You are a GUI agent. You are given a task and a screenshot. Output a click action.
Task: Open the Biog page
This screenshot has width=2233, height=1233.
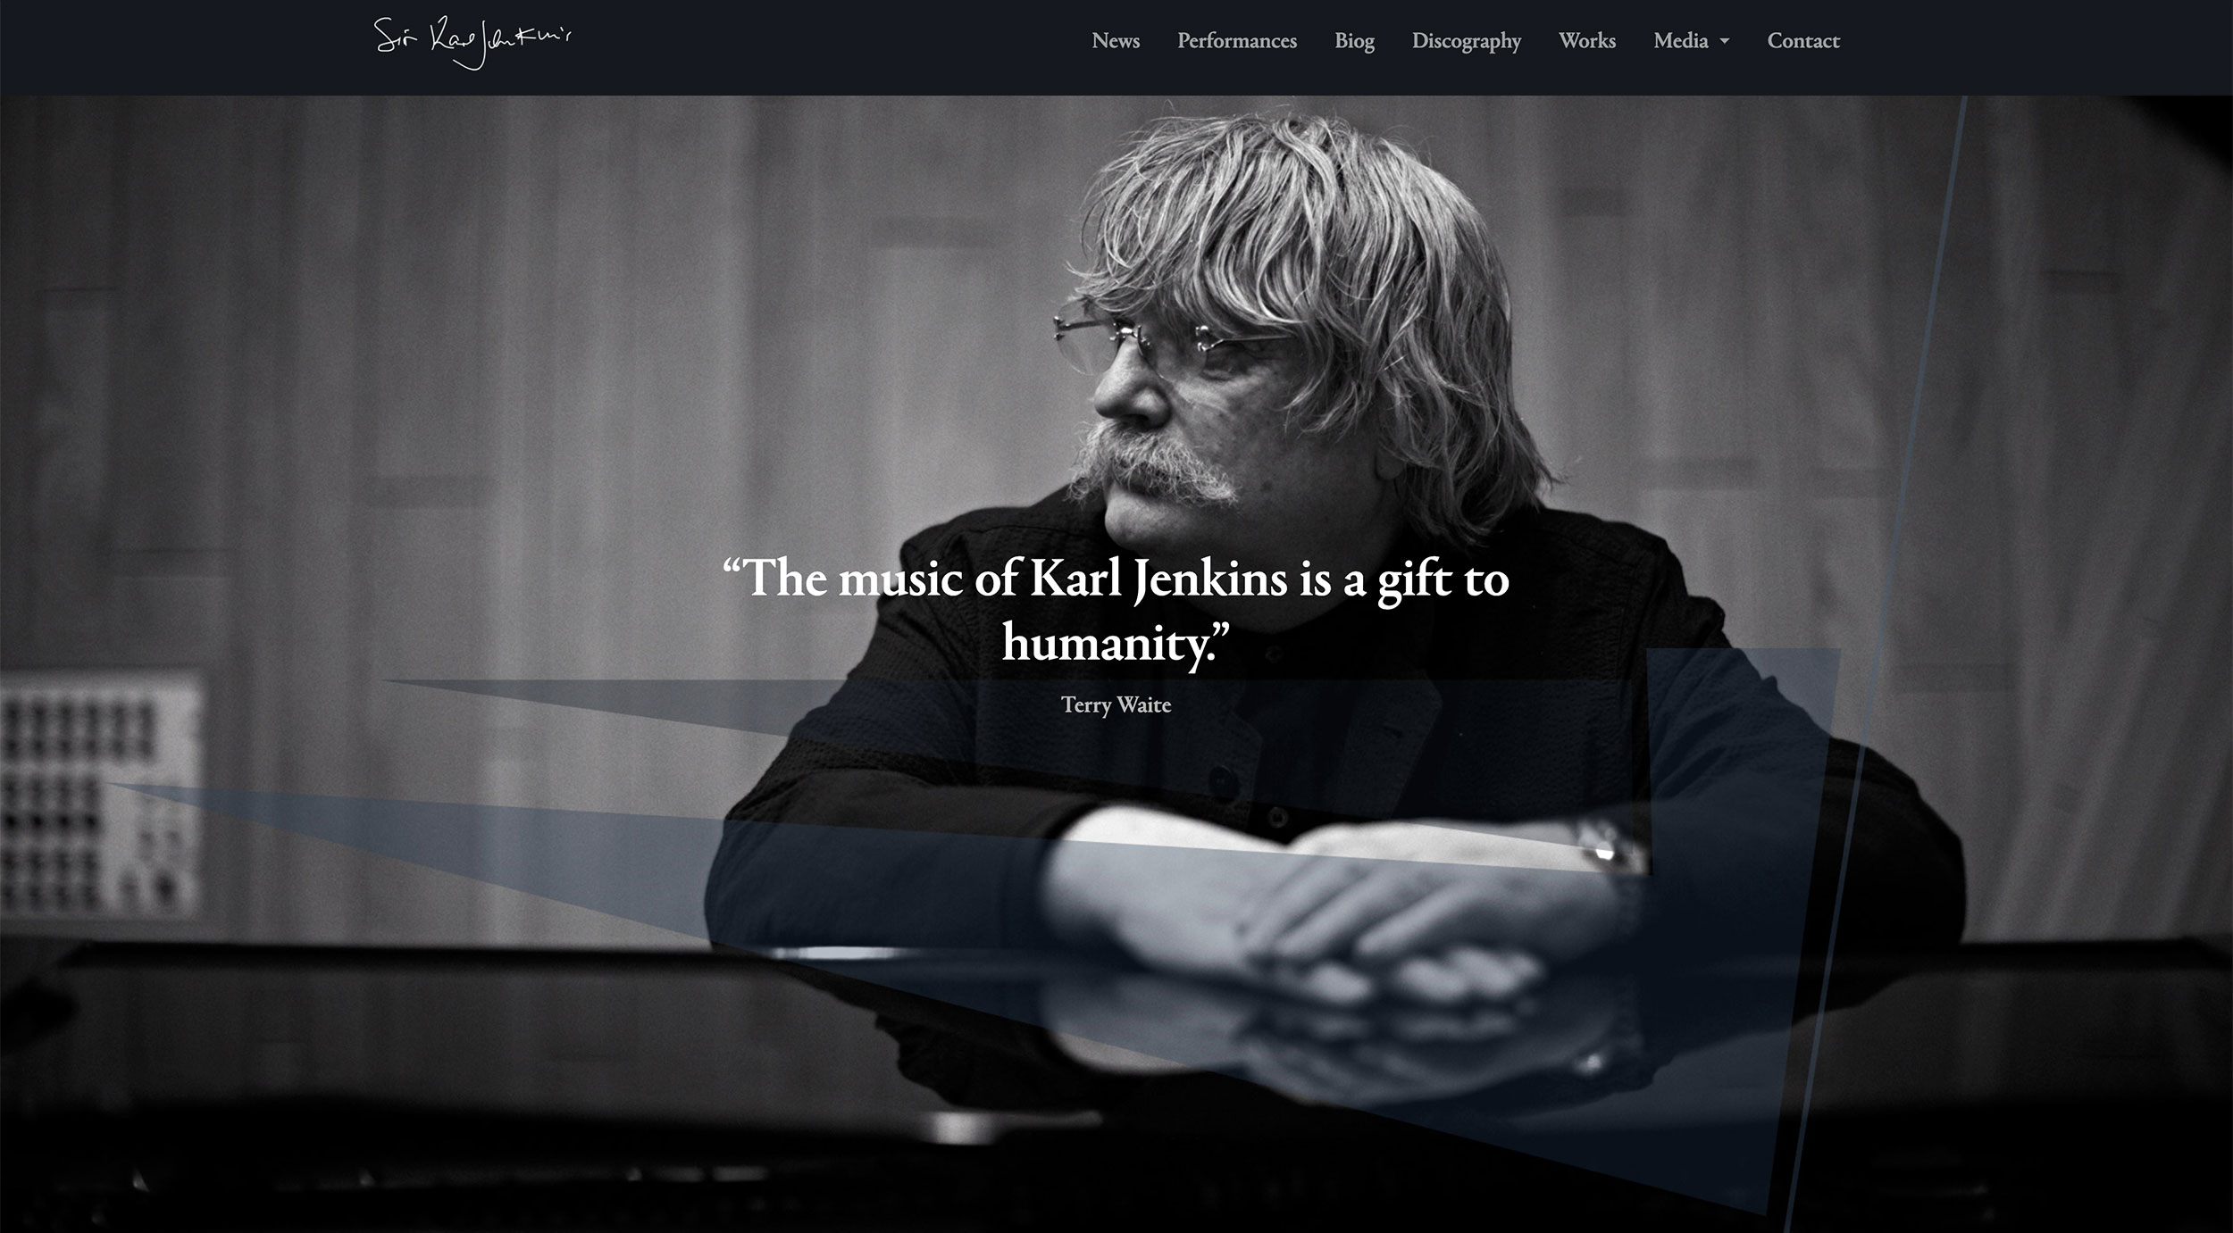(x=1354, y=42)
